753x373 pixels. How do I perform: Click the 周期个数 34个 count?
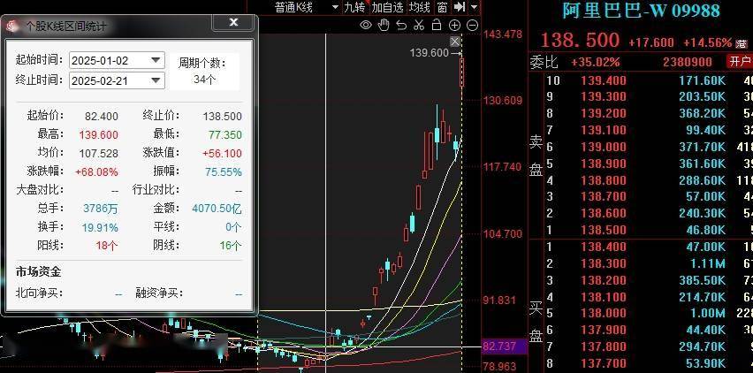pos(204,80)
